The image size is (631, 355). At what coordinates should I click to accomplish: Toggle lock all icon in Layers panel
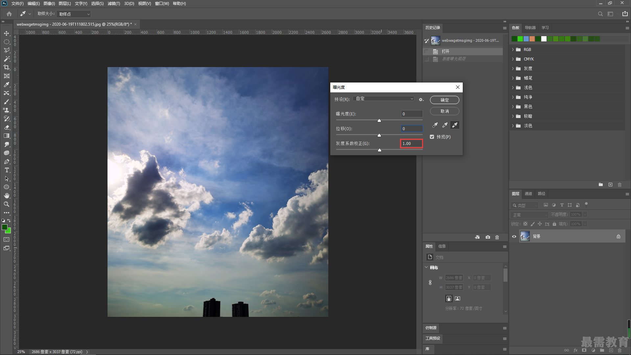coord(554,224)
